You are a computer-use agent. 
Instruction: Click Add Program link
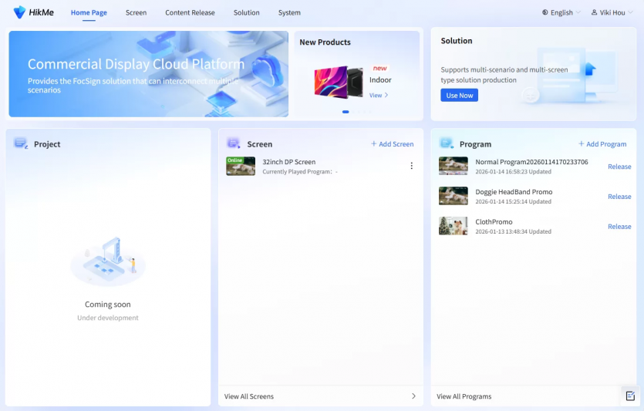point(602,144)
